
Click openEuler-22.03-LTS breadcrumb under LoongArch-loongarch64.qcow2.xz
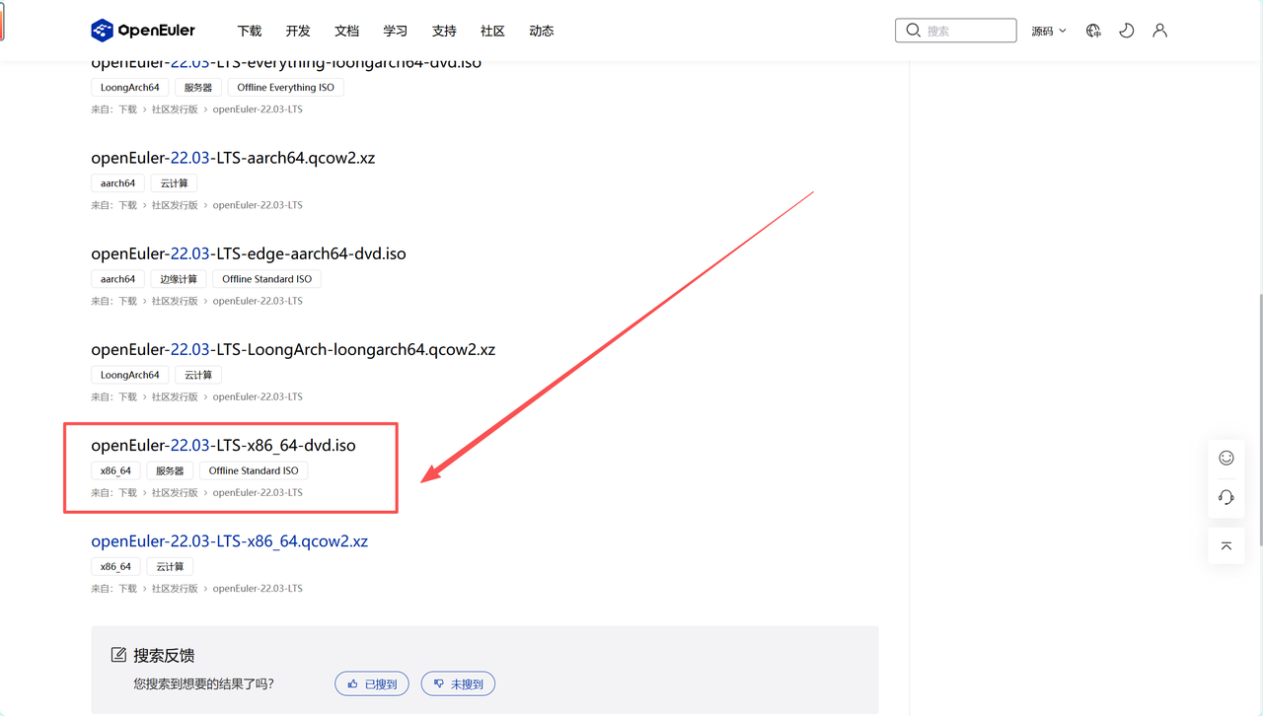258,397
